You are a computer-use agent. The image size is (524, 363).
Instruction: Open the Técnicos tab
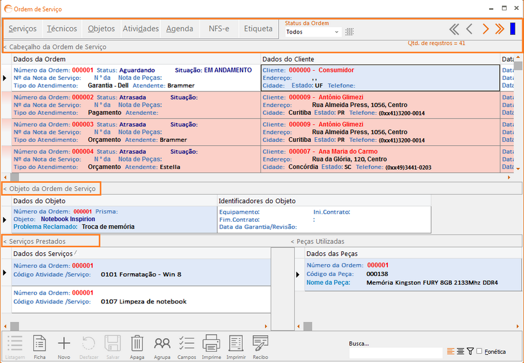point(61,29)
